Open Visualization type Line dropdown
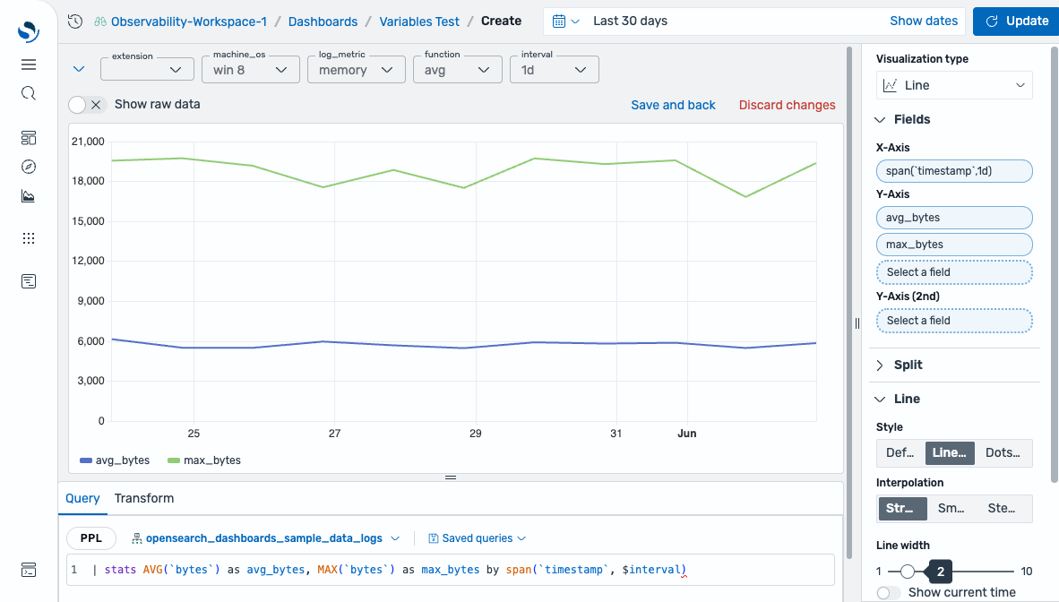This screenshot has width=1059, height=602. pyautogui.click(x=954, y=85)
